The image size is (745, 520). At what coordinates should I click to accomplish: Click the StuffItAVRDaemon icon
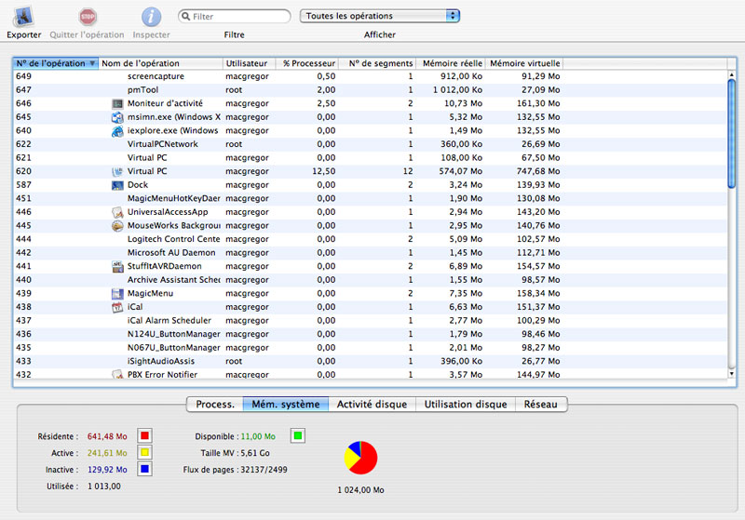(117, 267)
